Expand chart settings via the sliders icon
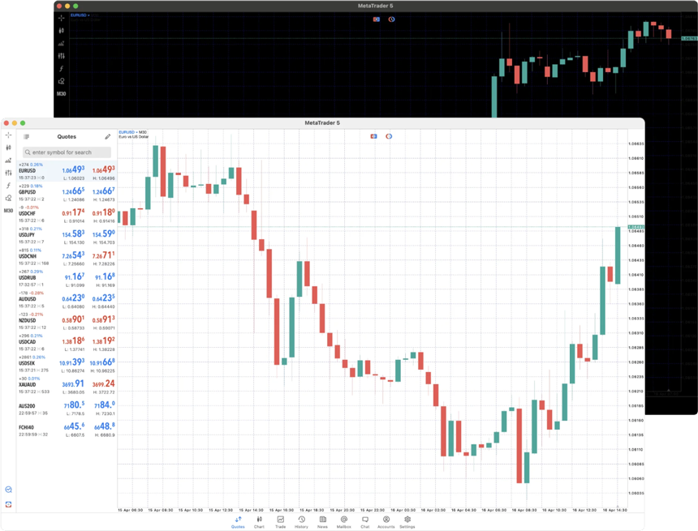698x531 pixels. [x=8, y=173]
